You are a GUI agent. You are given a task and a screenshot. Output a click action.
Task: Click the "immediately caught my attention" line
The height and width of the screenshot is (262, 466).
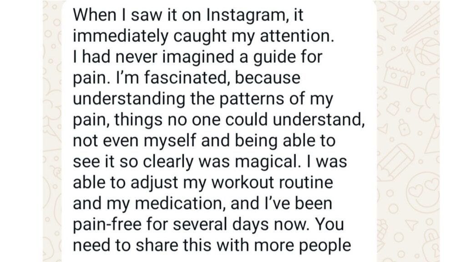(x=203, y=38)
